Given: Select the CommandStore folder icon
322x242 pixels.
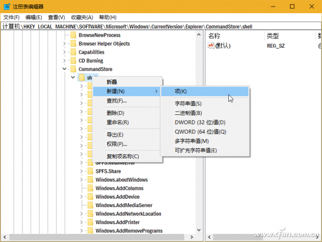Looking at the screenshot, I should click(x=73, y=69).
